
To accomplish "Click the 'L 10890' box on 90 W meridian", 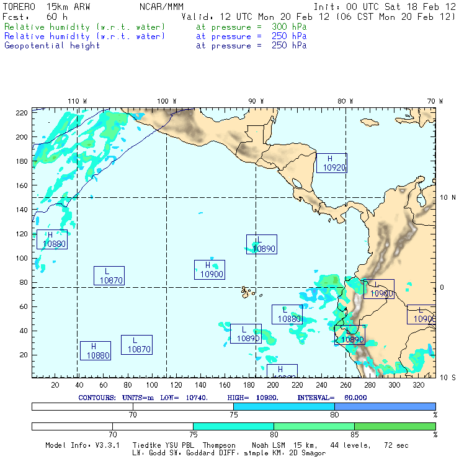I will 261,244.
